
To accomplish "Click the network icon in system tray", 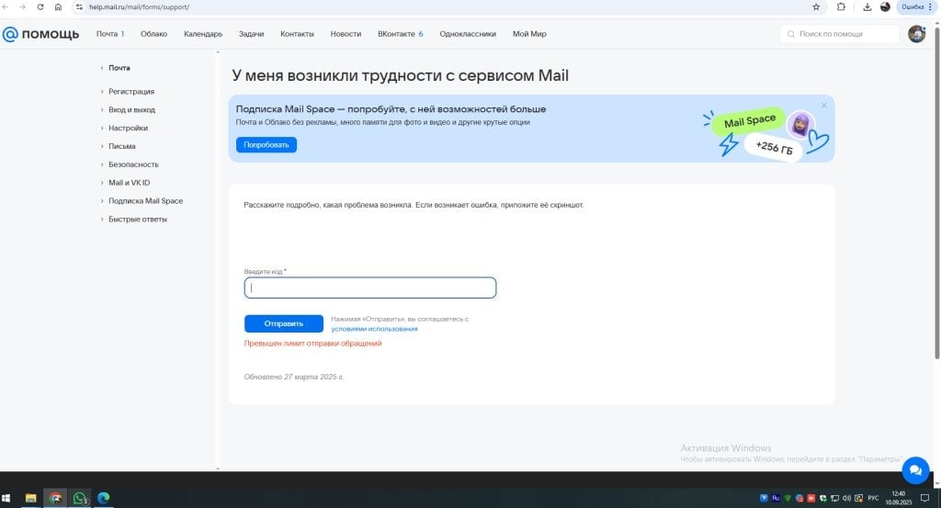I will pyautogui.click(x=834, y=498).
